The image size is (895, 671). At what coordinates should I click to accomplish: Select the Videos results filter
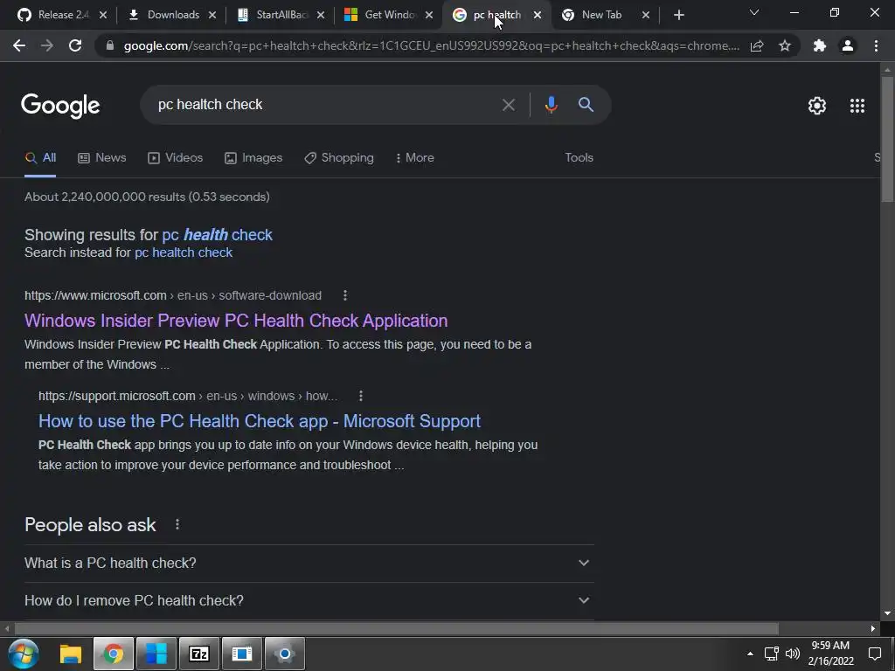(175, 158)
